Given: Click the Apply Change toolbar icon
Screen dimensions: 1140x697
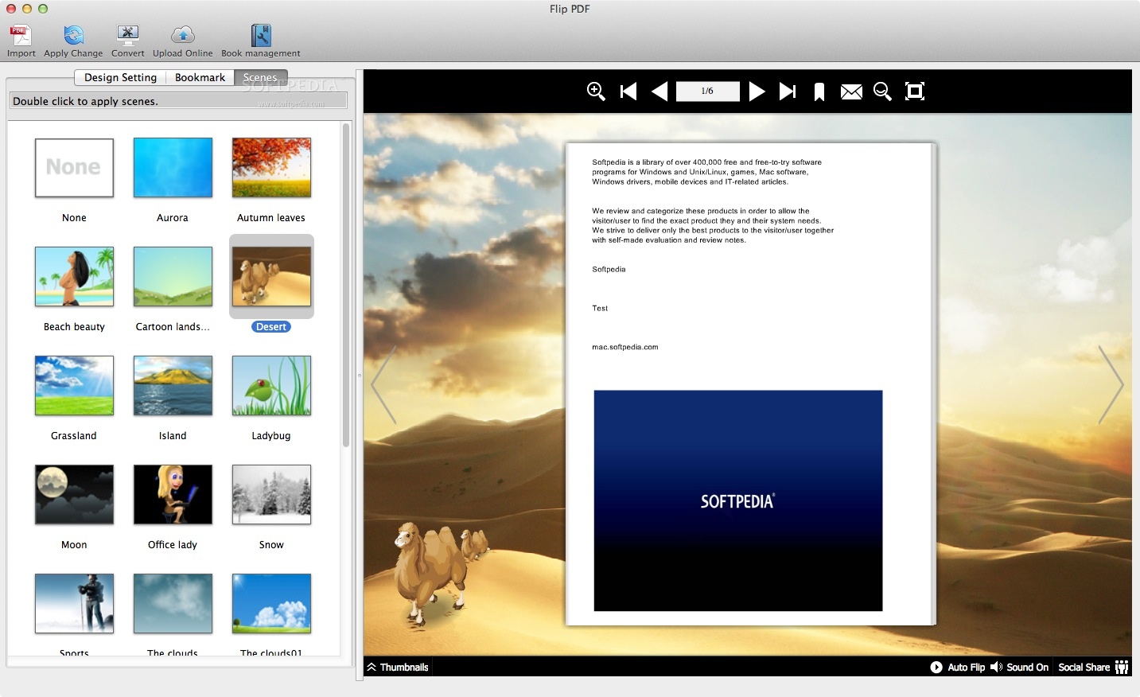Looking at the screenshot, I should tap(73, 35).
